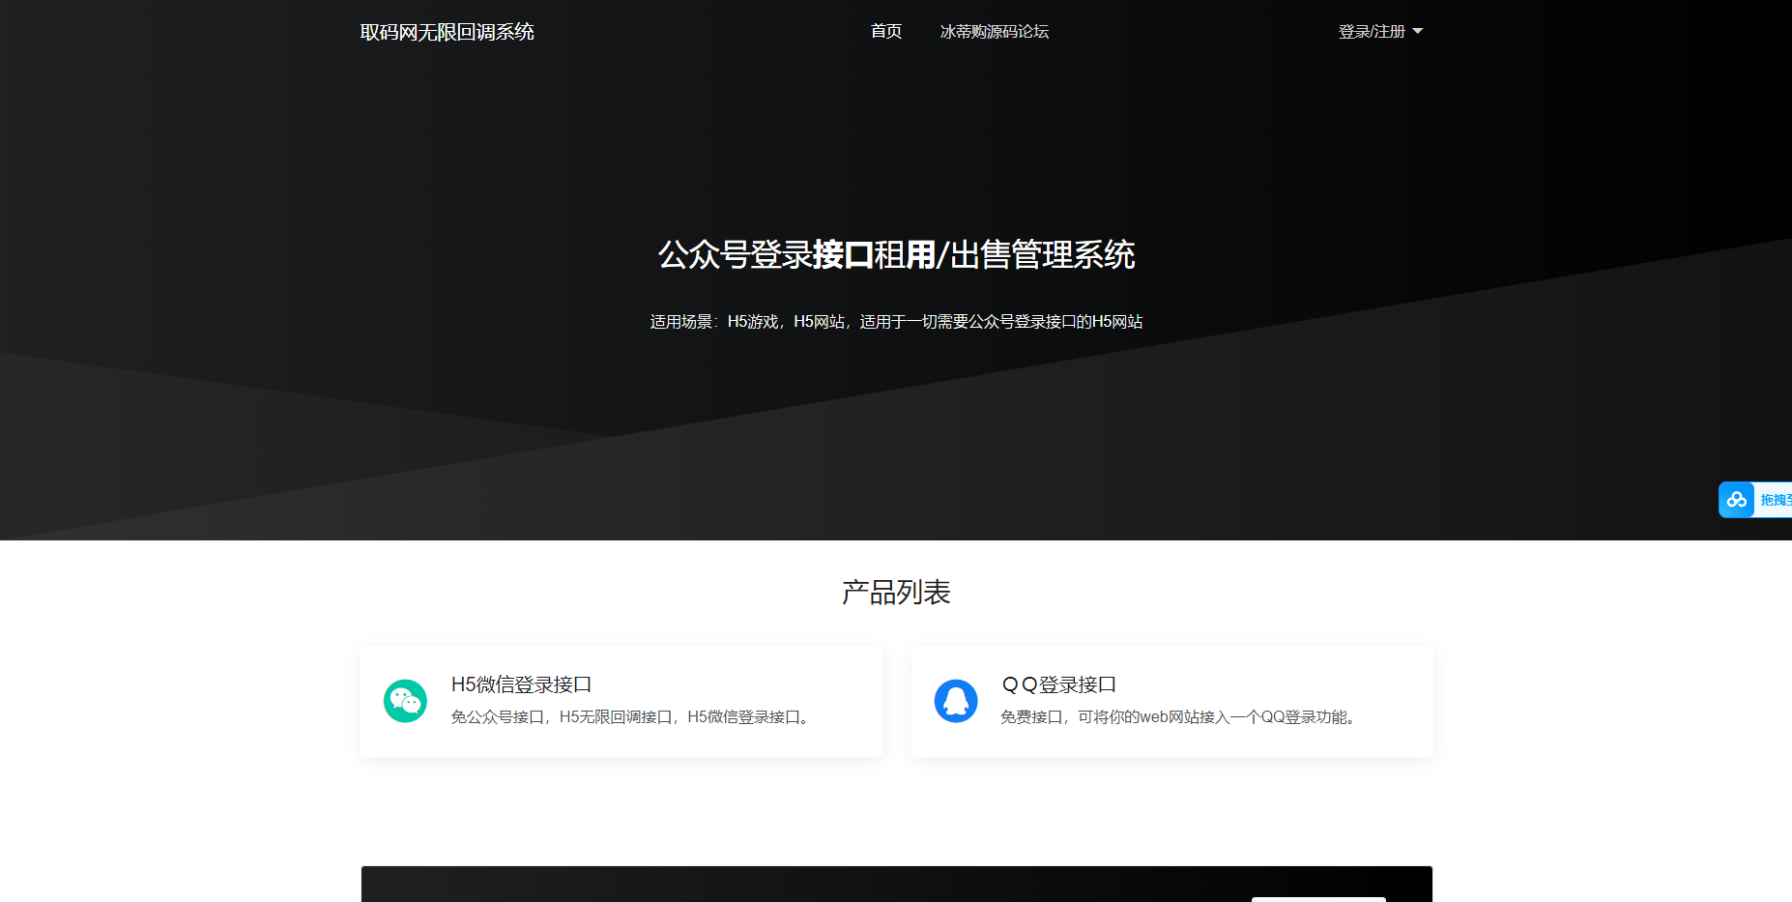Click the green WeChat icon

pyautogui.click(x=405, y=701)
